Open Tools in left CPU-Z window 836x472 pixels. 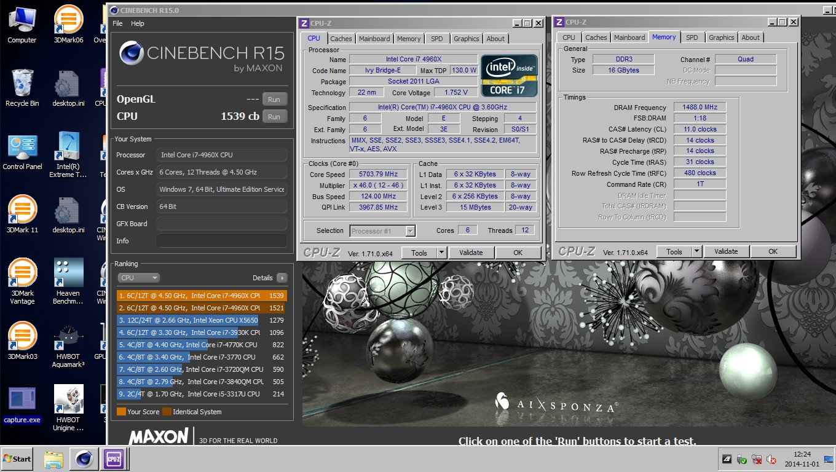pos(419,253)
